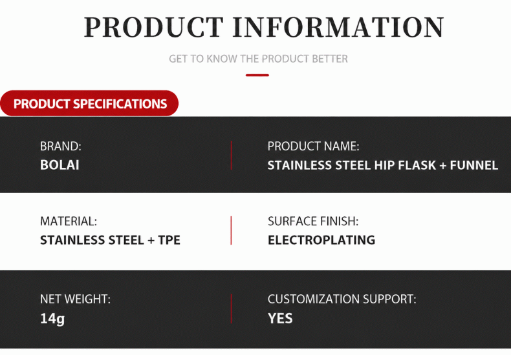The width and height of the screenshot is (511, 355).
Task: Click the red divider in brand row
Action: 231,156
